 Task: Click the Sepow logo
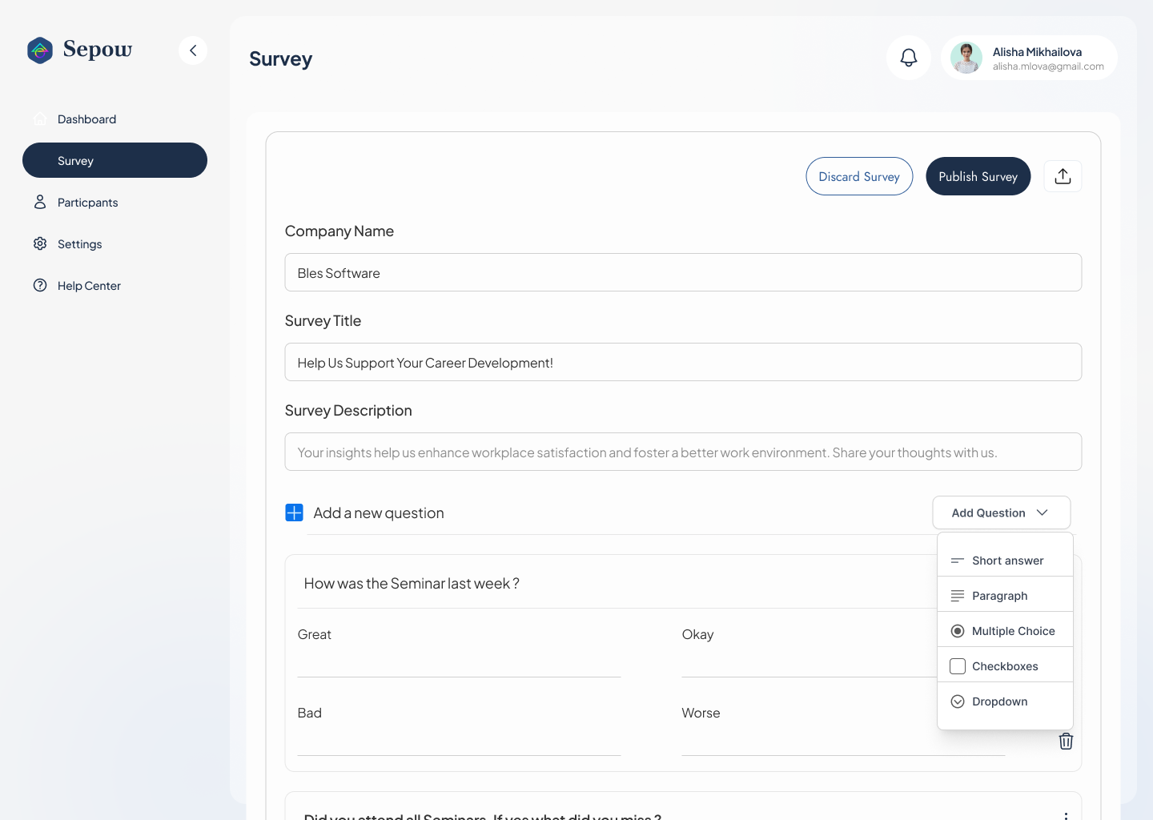tap(80, 50)
